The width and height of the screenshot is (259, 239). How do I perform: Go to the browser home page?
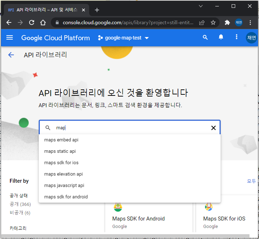coord(43,22)
